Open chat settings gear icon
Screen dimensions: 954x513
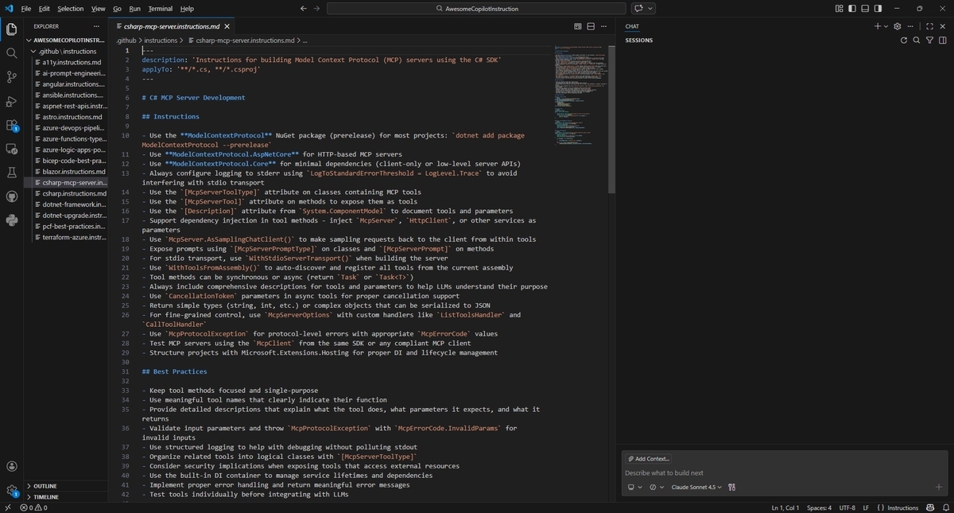[898, 26]
